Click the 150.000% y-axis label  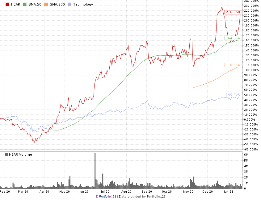tap(251, 45)
